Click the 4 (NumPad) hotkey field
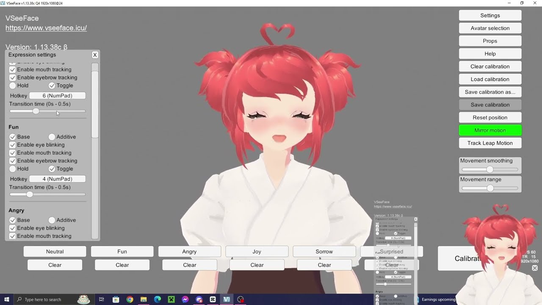 point(57,179)
